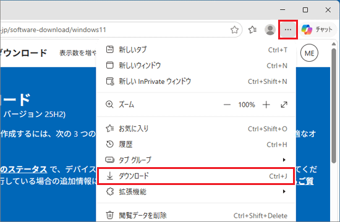Open the 表示数を増やす navigation item
Screen dimensions: 340x222
coord(78,53)
